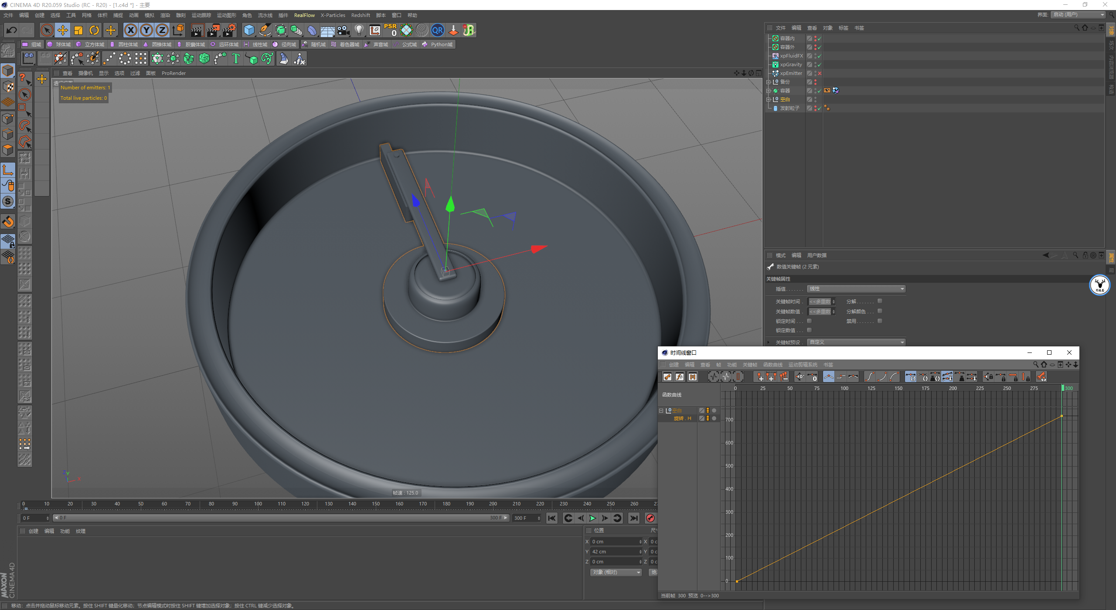Click the Undo arrow icon

pyautogui.click(x=12, y=30)
